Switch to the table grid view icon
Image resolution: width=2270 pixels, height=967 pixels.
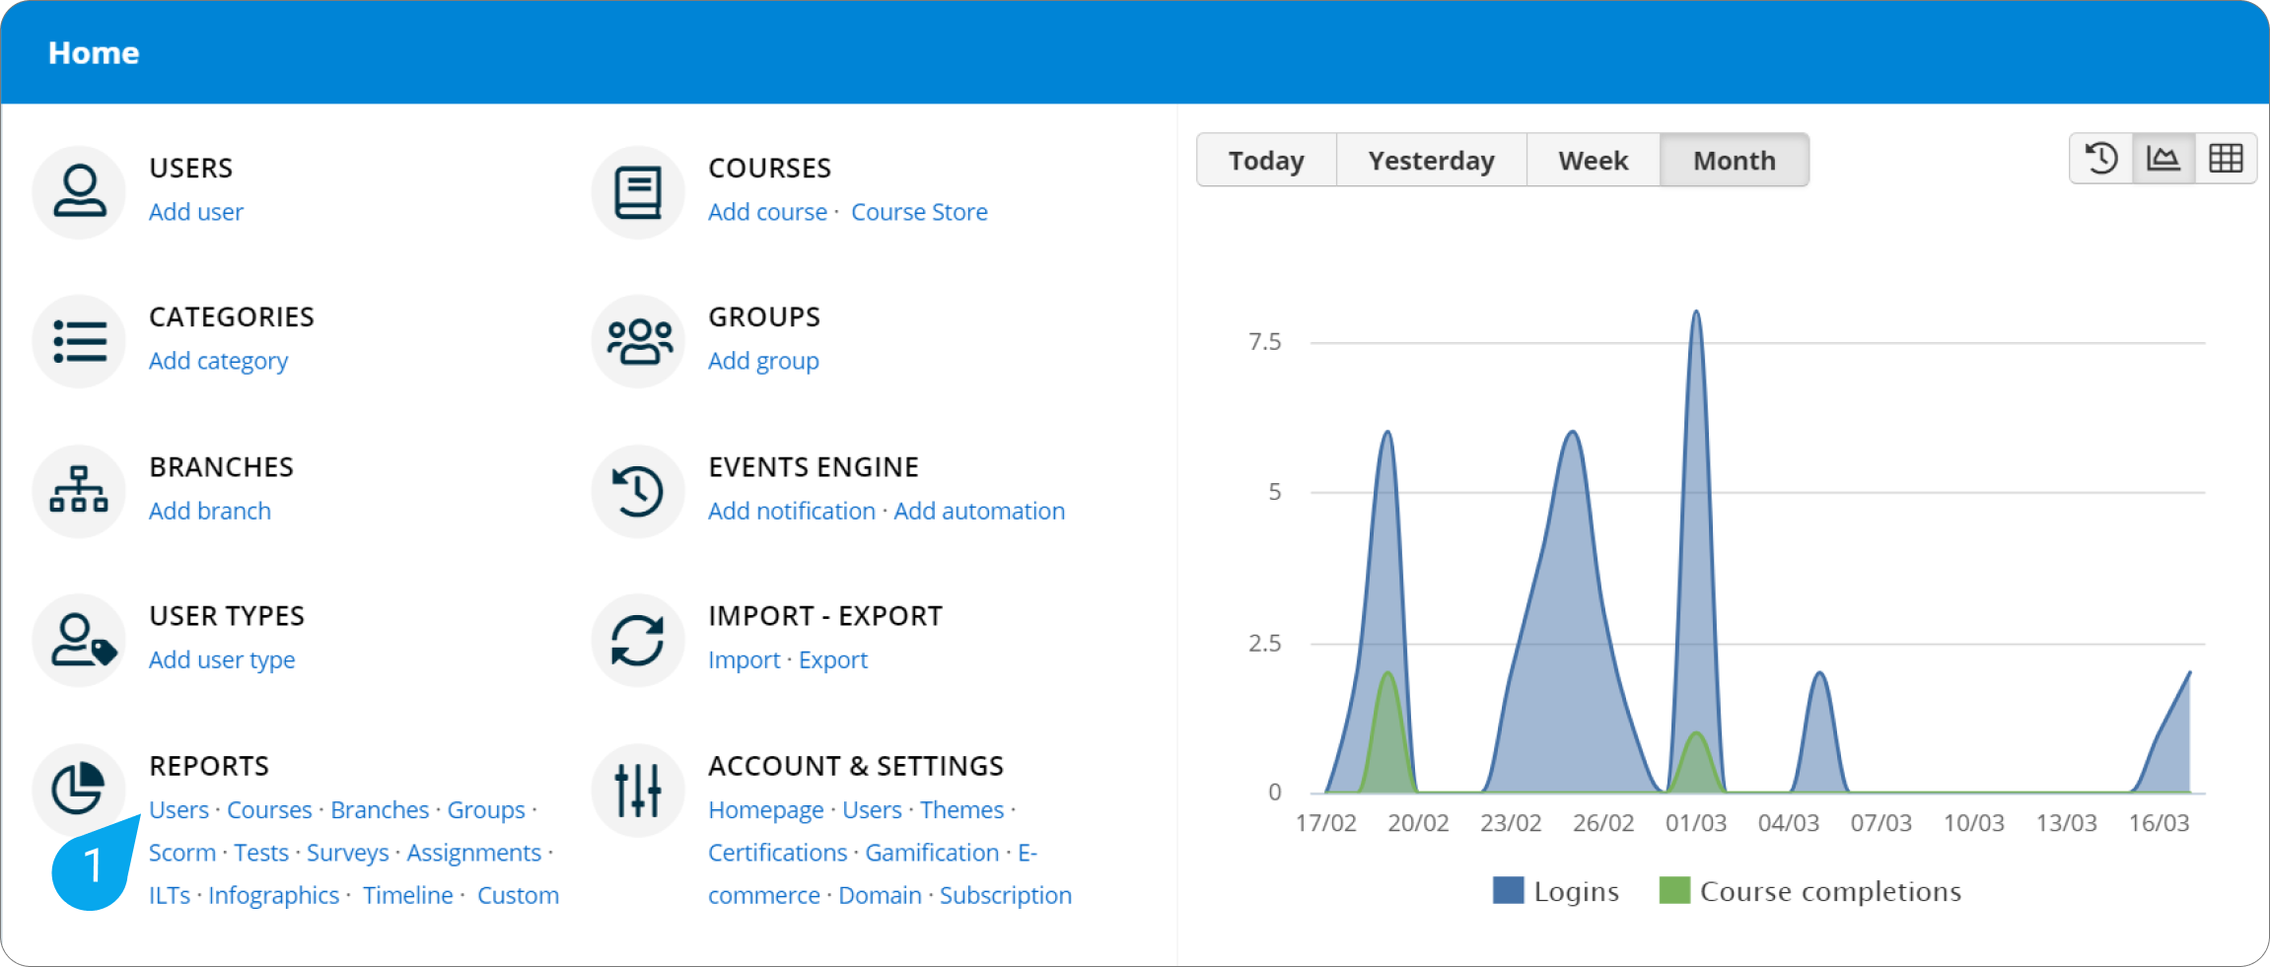(2226, 159)
